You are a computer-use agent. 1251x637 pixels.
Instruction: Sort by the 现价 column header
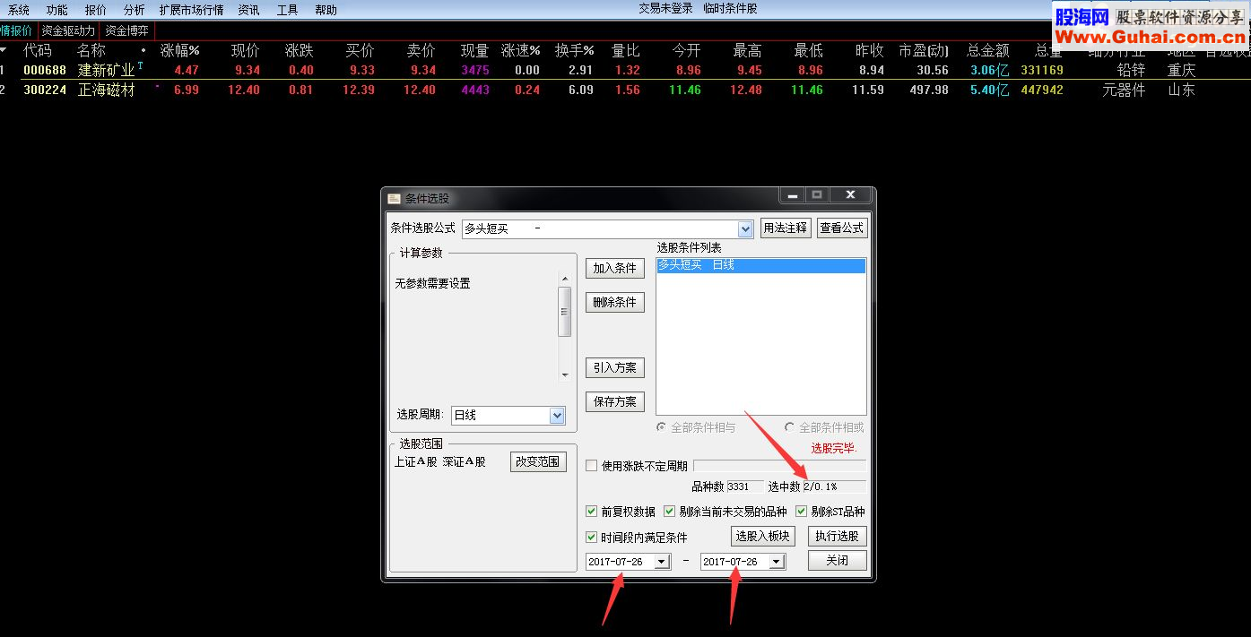[x=246, y=51]
